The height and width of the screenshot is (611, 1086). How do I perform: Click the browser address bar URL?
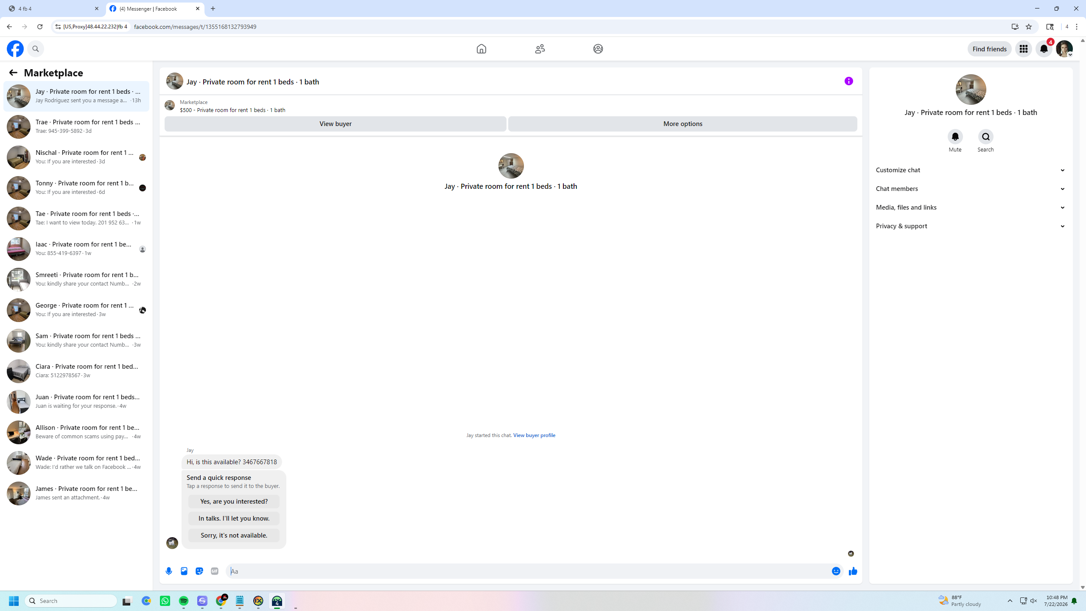tap(195, 27)
